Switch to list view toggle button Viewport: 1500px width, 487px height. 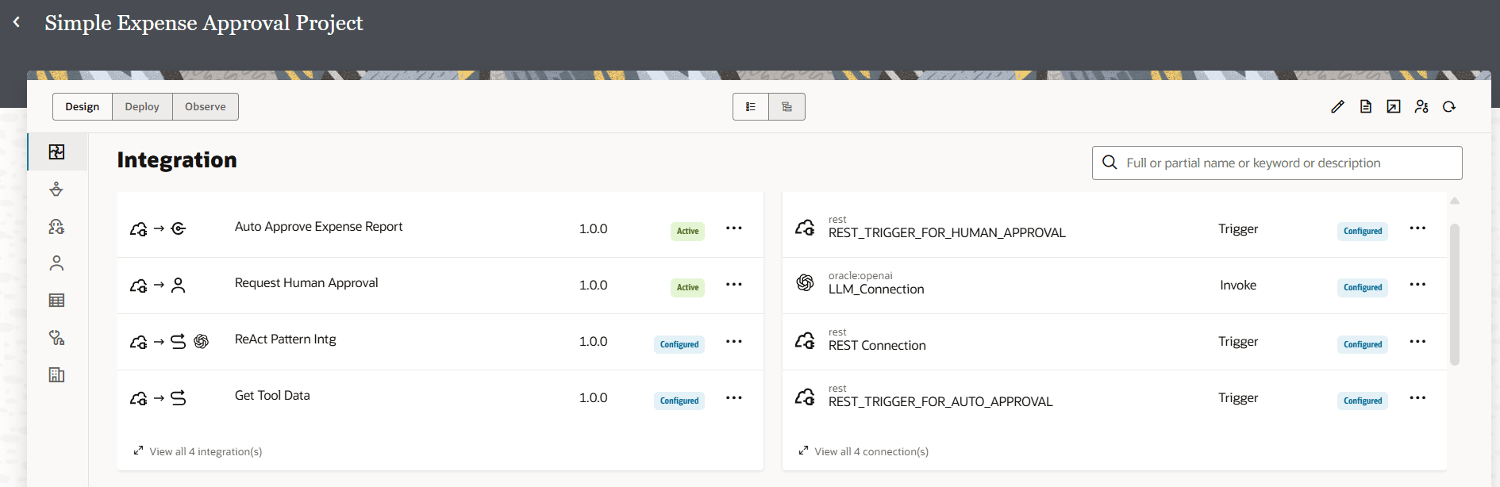(x=751, y=107)
